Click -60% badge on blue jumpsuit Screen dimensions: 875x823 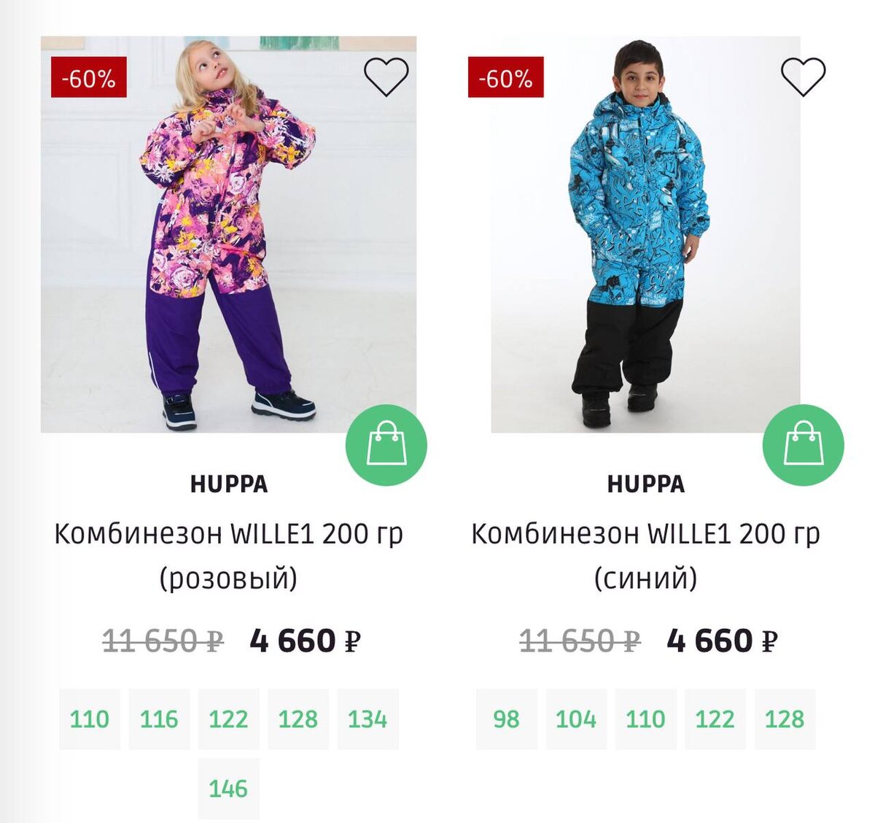(x=506, y=77)
